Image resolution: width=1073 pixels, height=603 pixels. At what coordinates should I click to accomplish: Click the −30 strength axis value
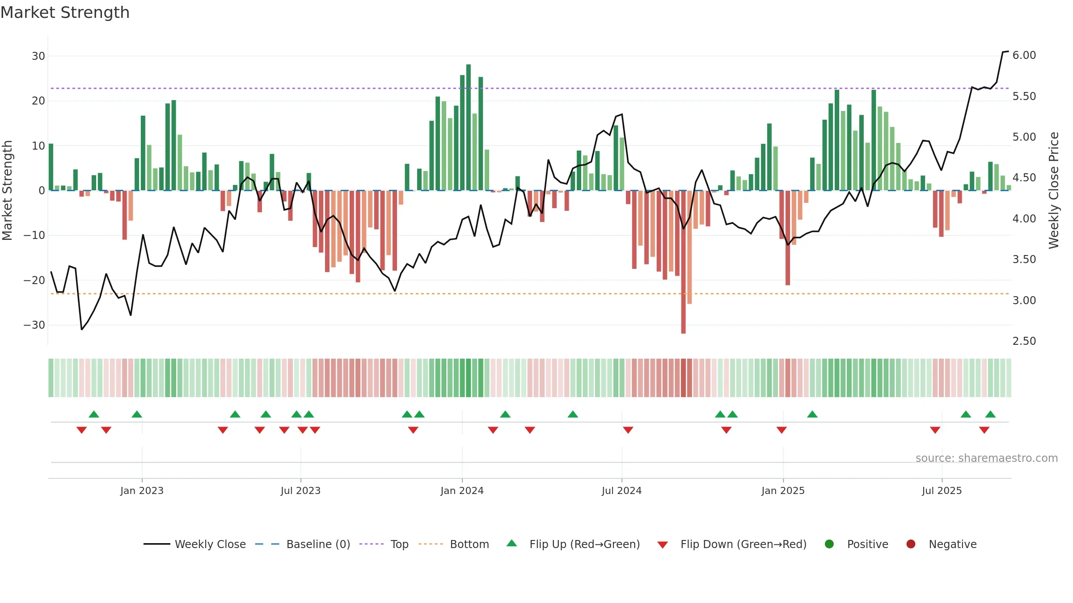click(x=34, y=325)
